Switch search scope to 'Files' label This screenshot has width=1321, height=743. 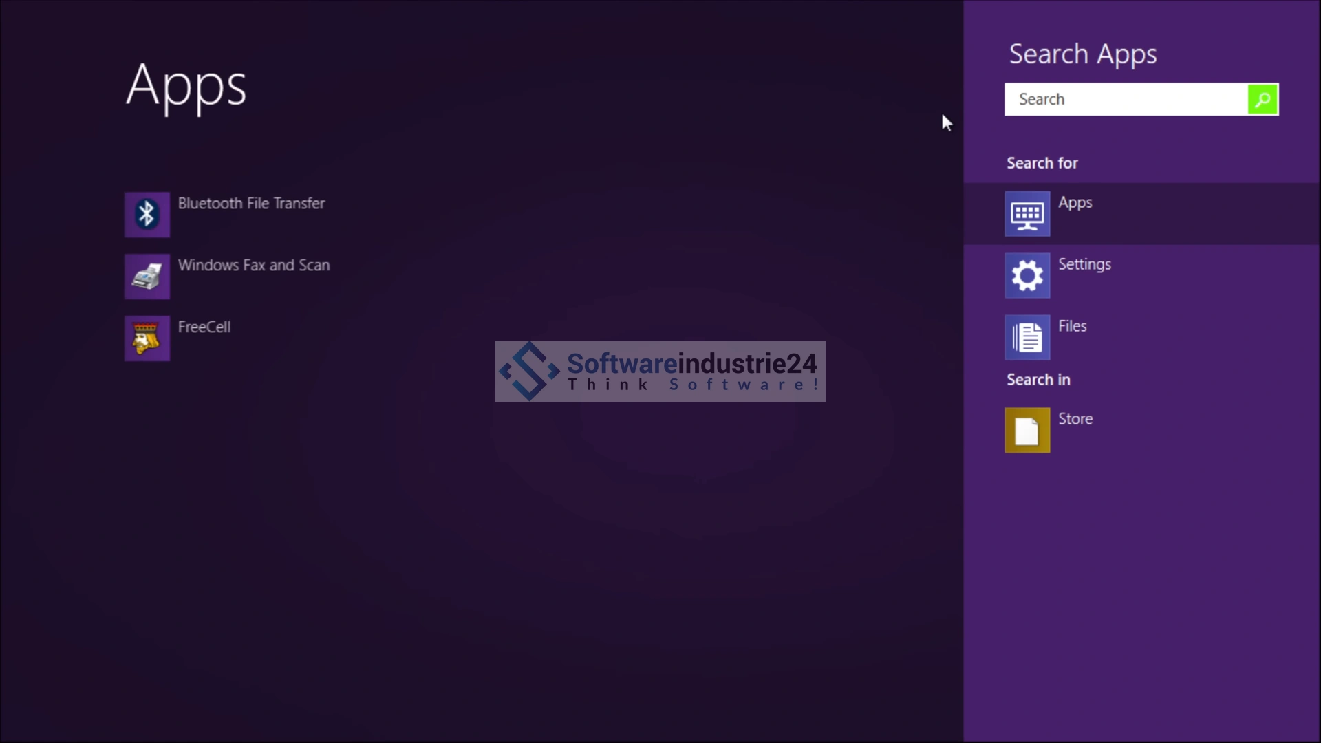[1072, 327]
